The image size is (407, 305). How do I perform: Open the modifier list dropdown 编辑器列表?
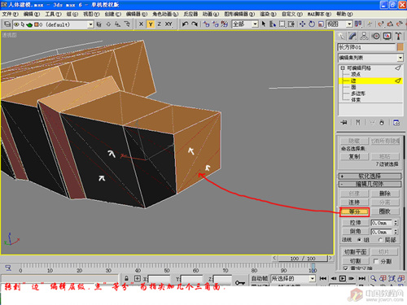coord(370,58)
